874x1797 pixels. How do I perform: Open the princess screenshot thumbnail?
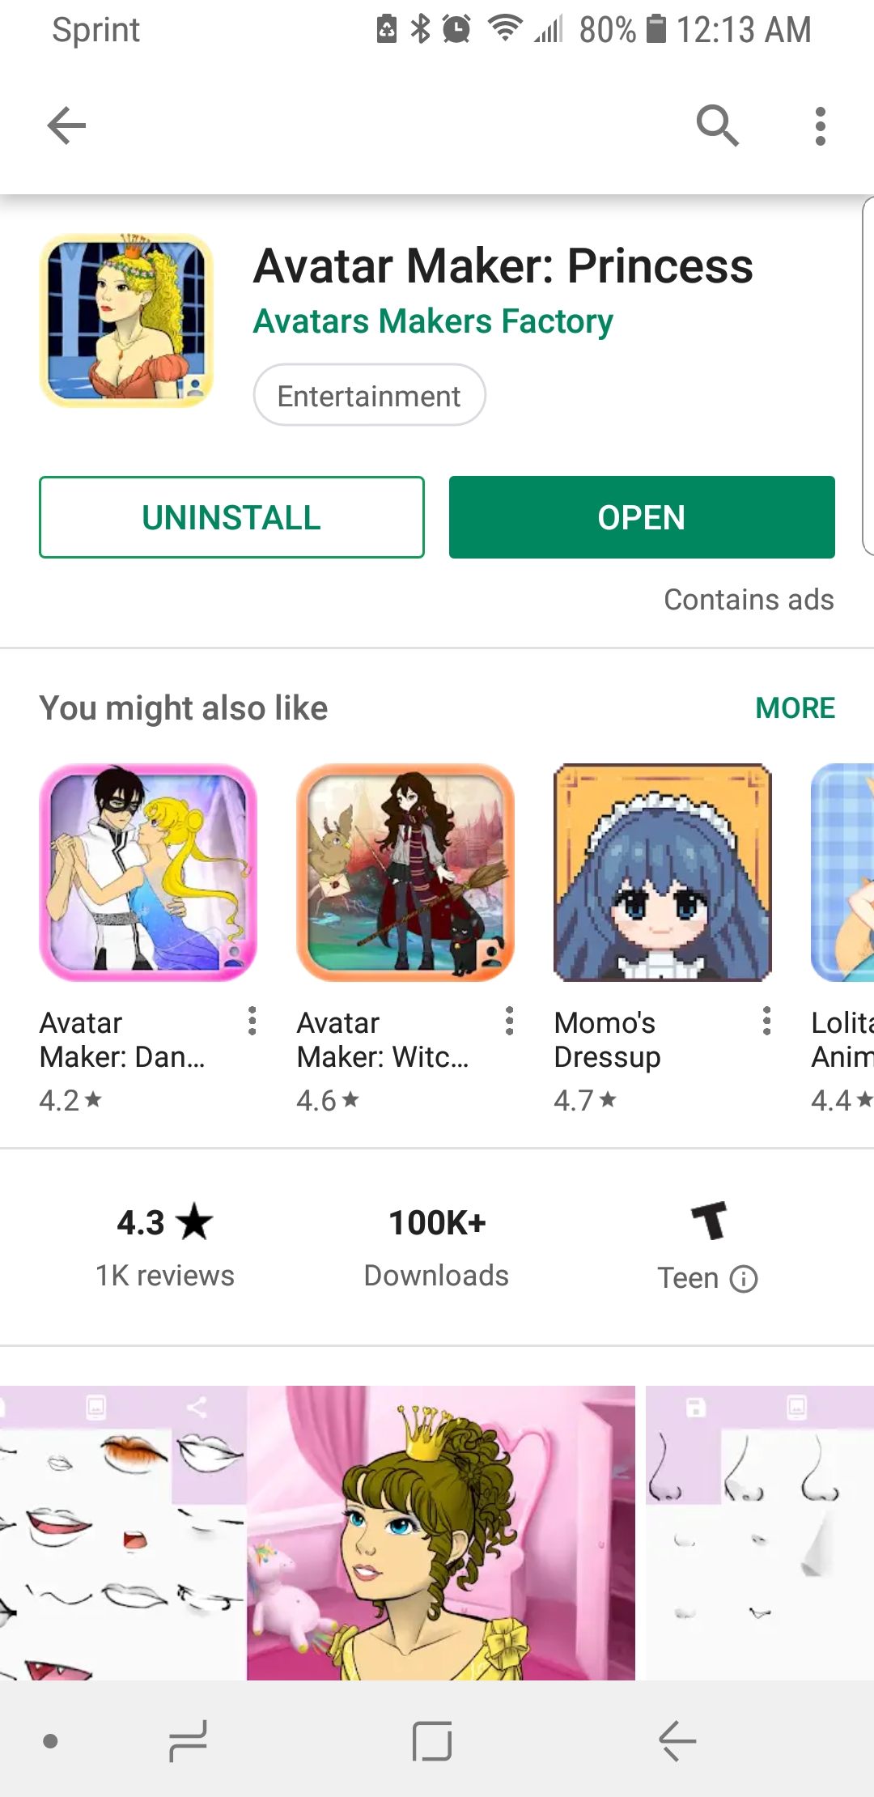[441, 1532]
